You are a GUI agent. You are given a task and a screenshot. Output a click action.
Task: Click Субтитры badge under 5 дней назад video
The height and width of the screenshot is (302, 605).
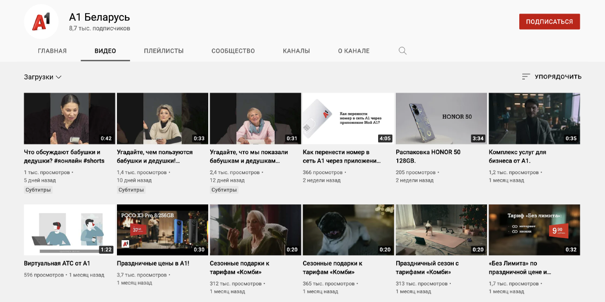pyautogui.click(x=38, y=190)
